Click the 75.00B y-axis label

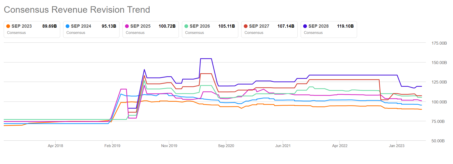pos(438,121)
